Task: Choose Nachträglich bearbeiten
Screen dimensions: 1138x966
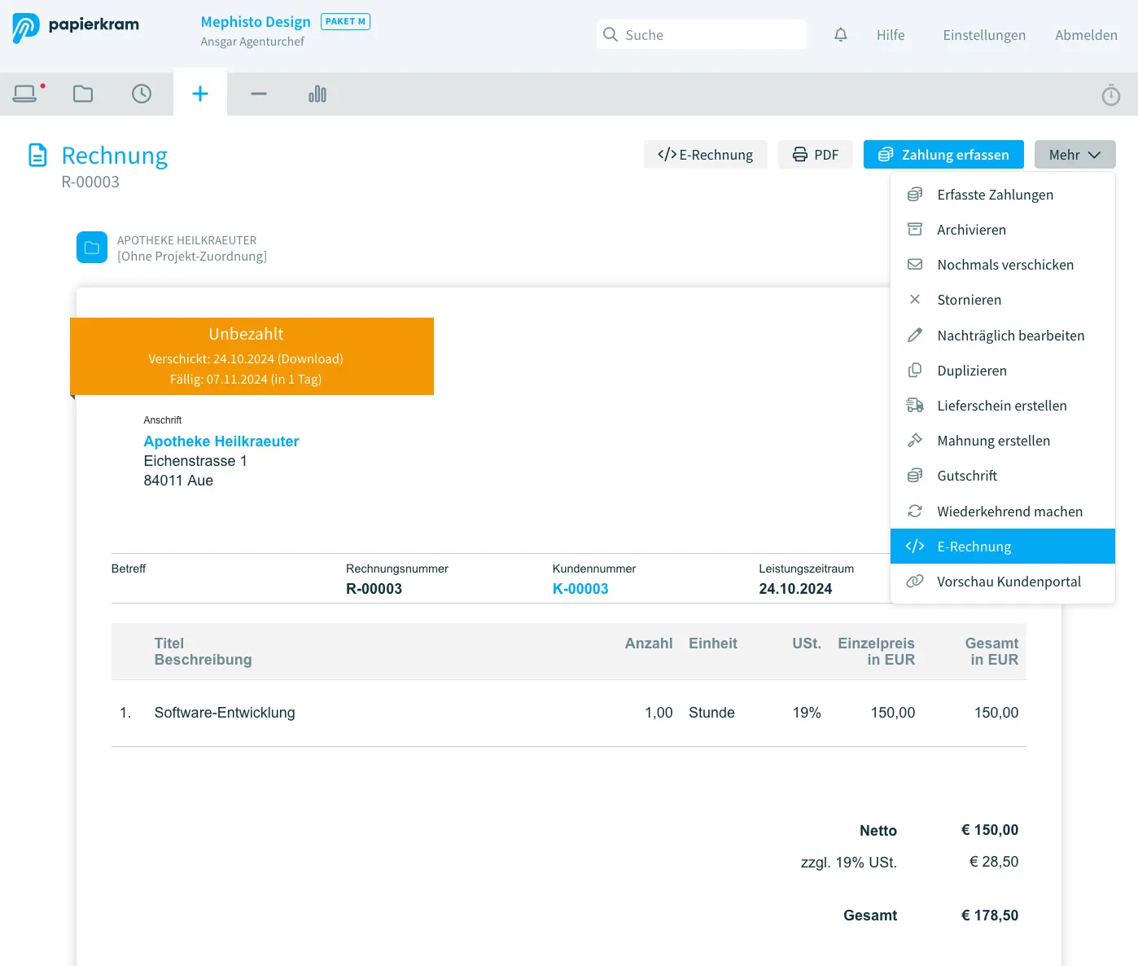Action: tap(1003, 336)
